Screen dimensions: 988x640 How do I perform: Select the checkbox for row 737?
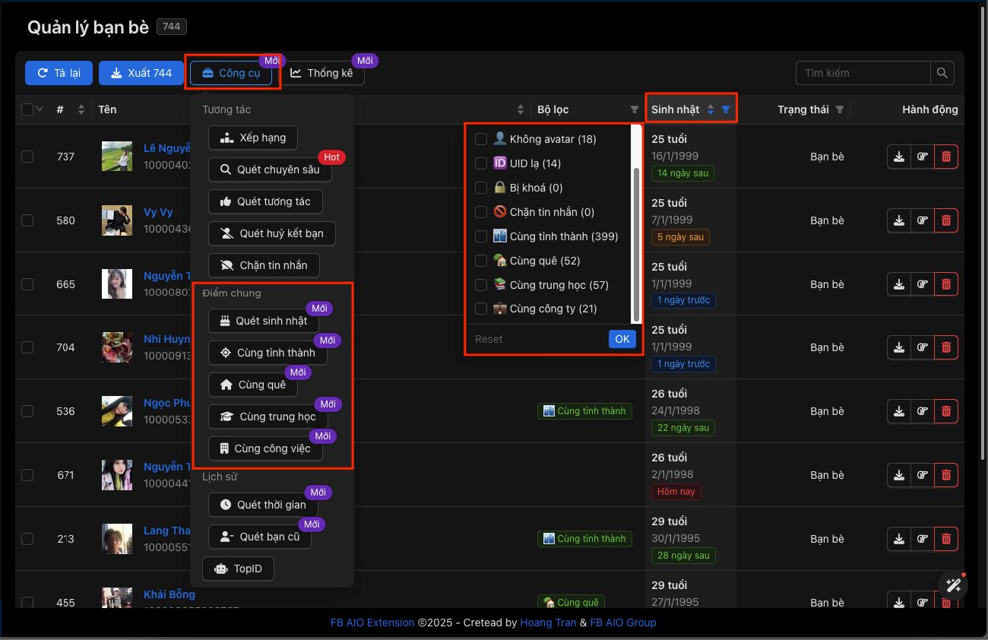[x=27, y=157]
